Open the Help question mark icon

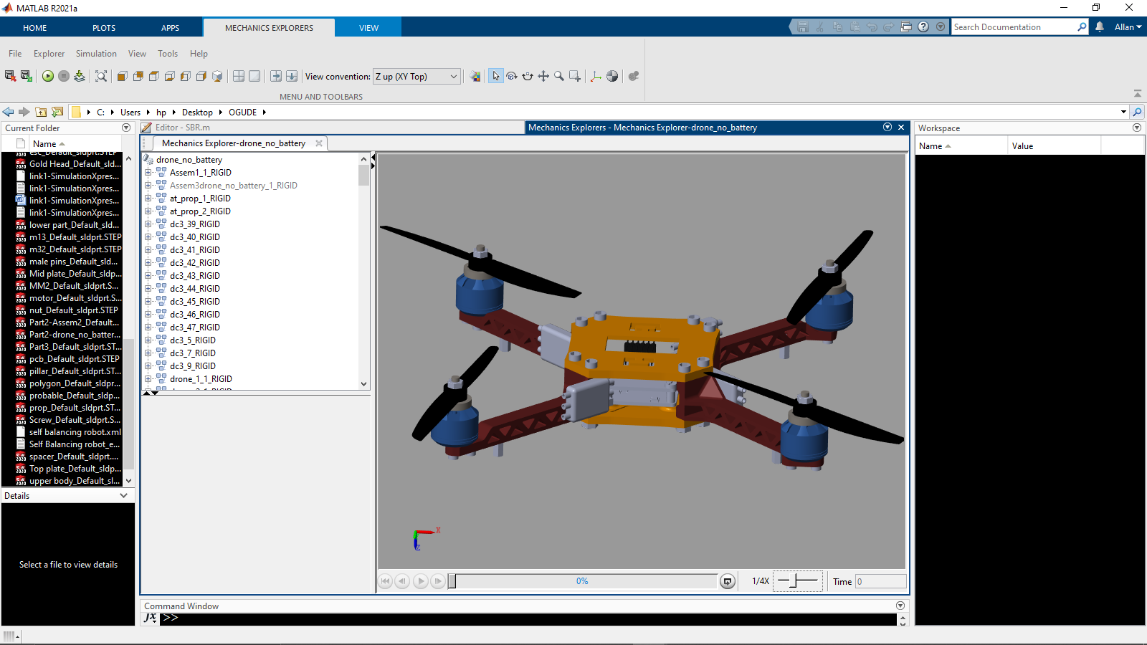coord(923,27)
